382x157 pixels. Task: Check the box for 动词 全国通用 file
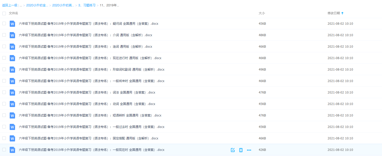4,104
